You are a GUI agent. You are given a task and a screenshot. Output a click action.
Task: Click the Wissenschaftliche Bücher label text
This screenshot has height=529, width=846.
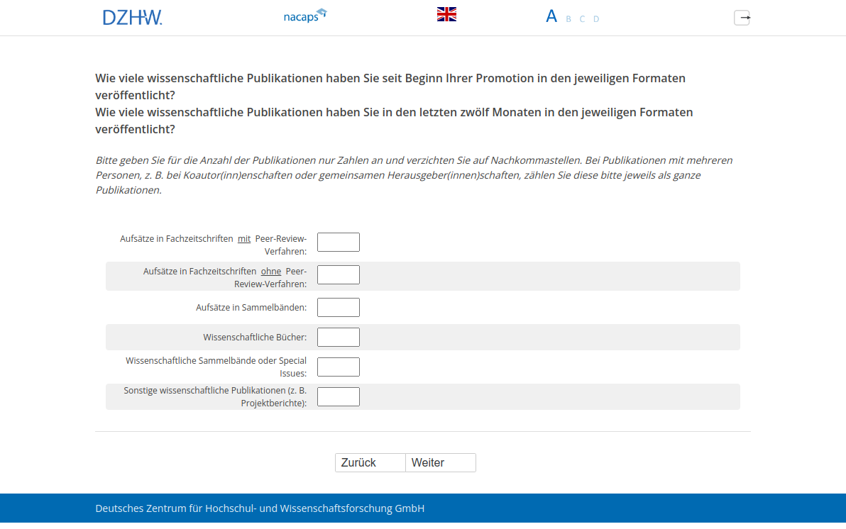point(255,338)
